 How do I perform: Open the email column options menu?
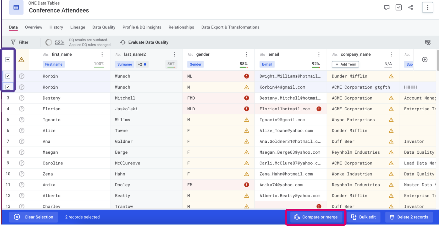(319, 54)
